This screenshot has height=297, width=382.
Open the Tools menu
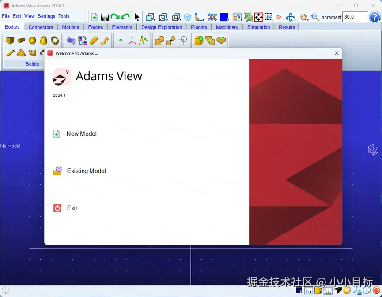64,16
